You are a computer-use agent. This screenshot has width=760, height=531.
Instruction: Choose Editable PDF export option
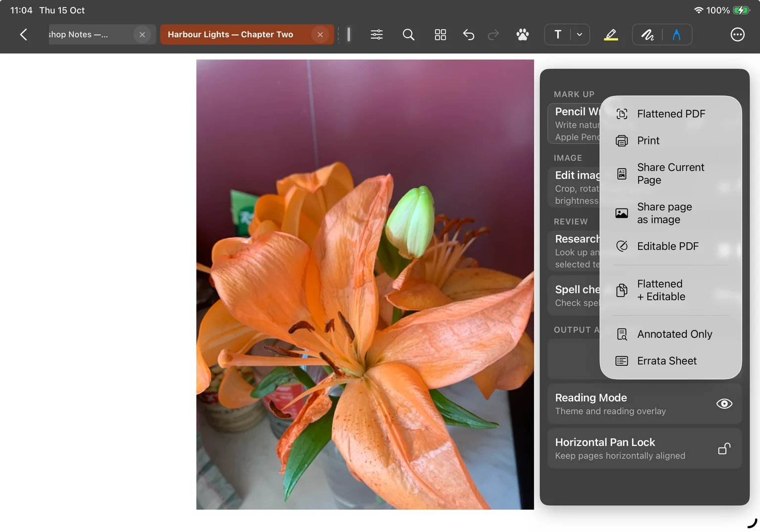(x=670, y=246)
